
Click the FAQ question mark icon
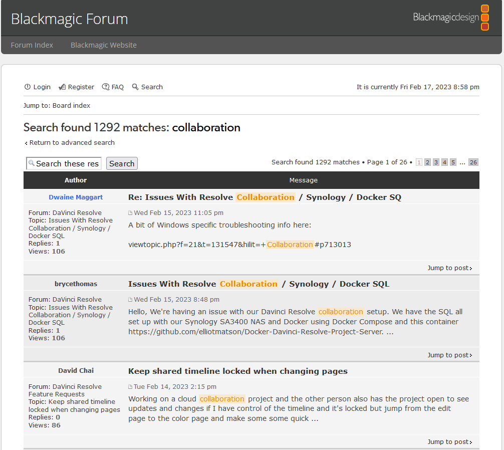[x=105, y=87]
